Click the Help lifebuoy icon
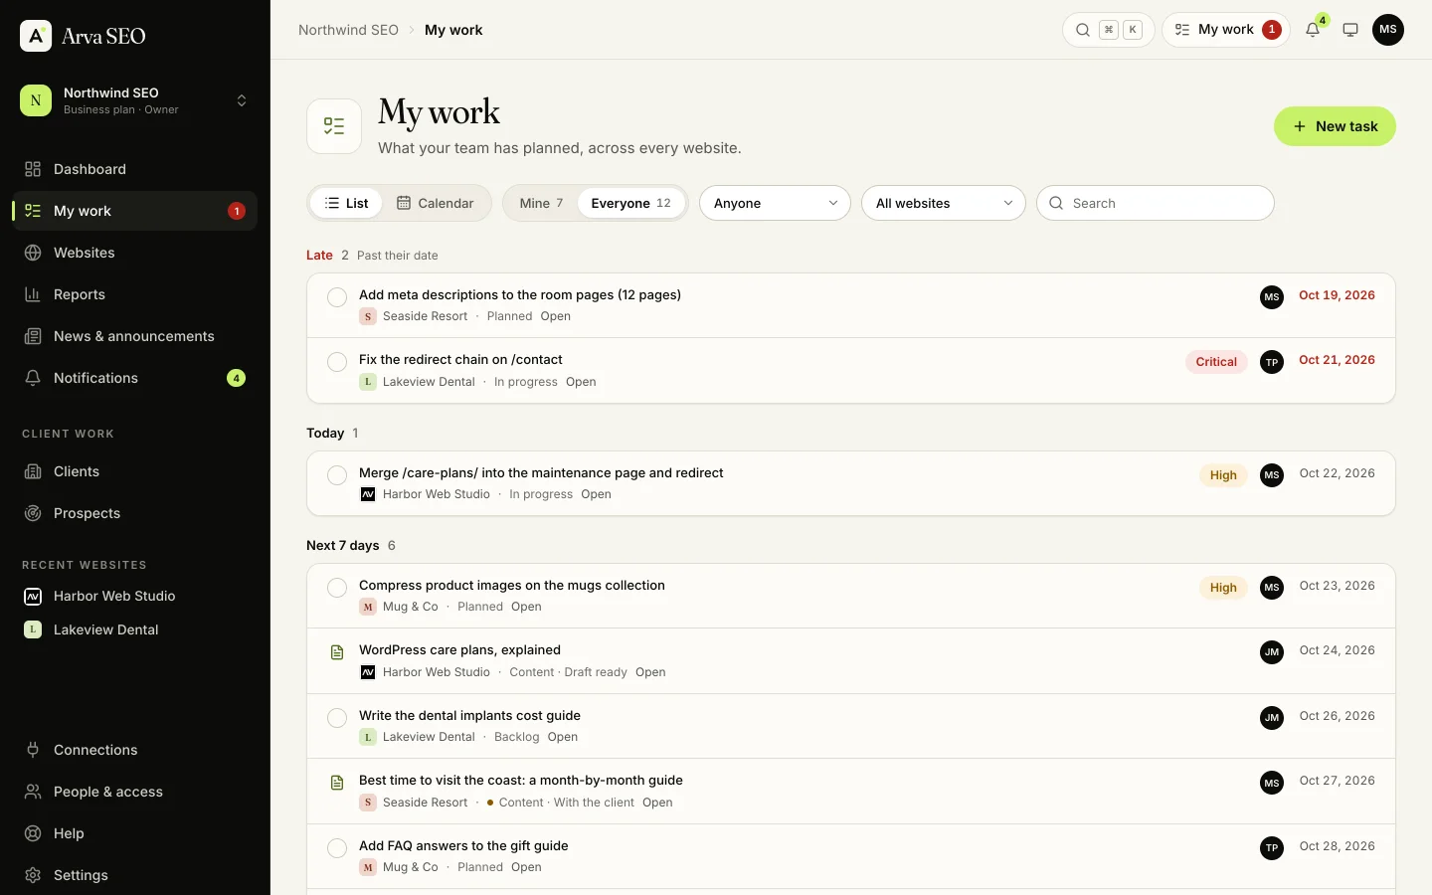Image resolution: width=1432 pixels, height=895 pixels. click(33, 833)
